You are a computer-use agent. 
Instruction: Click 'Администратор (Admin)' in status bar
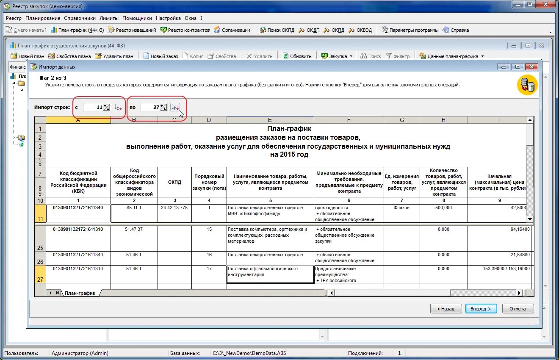click(80, 353)
